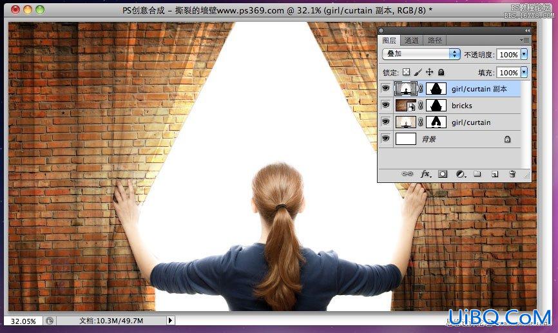Click the link layers icon in Layers panel
Viewport: 558px width, 333px height.
(x=407, y=174)
